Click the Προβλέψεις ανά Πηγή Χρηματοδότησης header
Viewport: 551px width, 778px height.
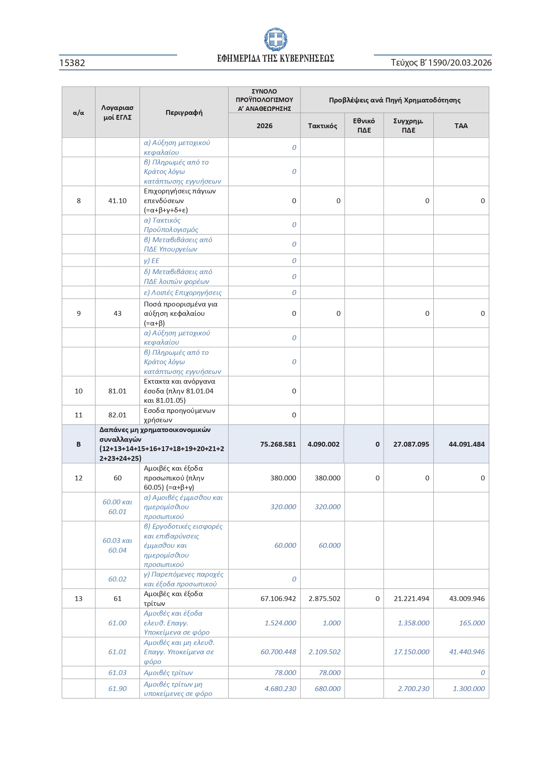[394, 100]
